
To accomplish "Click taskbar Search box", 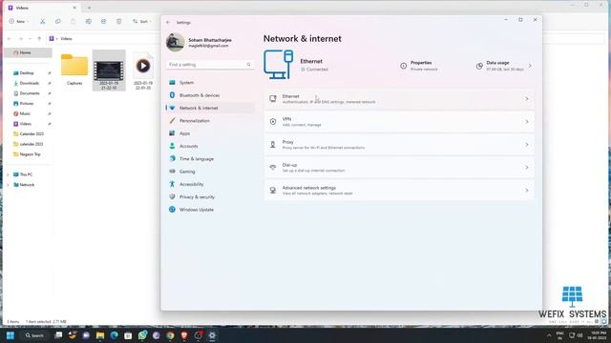I will pyautogui.click(x=34, y=335).
